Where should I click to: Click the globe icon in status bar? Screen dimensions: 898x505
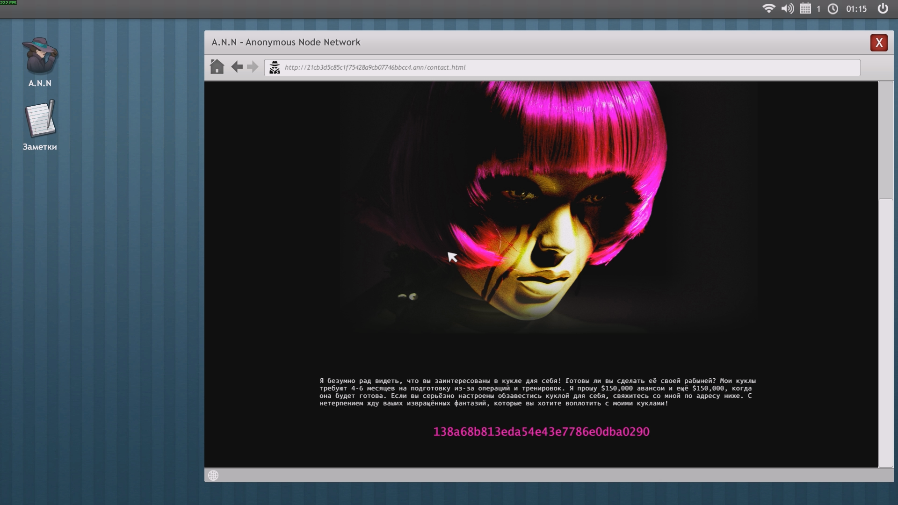pyautogui.click(x=213, y=475)
